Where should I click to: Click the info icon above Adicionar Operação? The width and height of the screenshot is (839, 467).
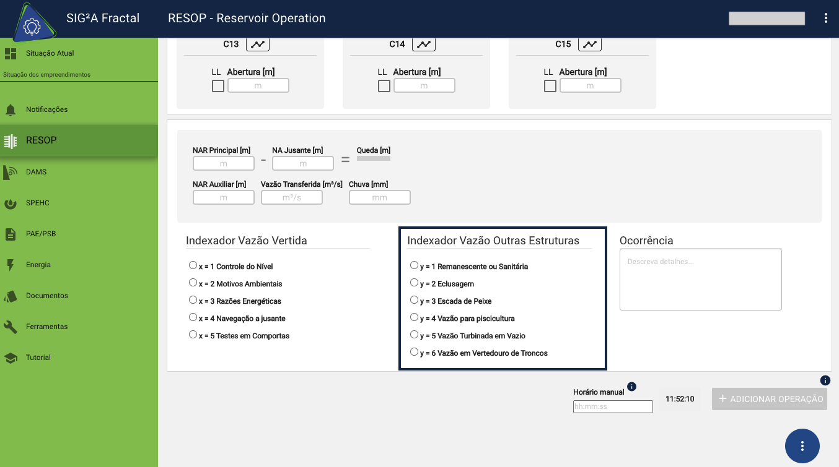click(x=825, y=380)
